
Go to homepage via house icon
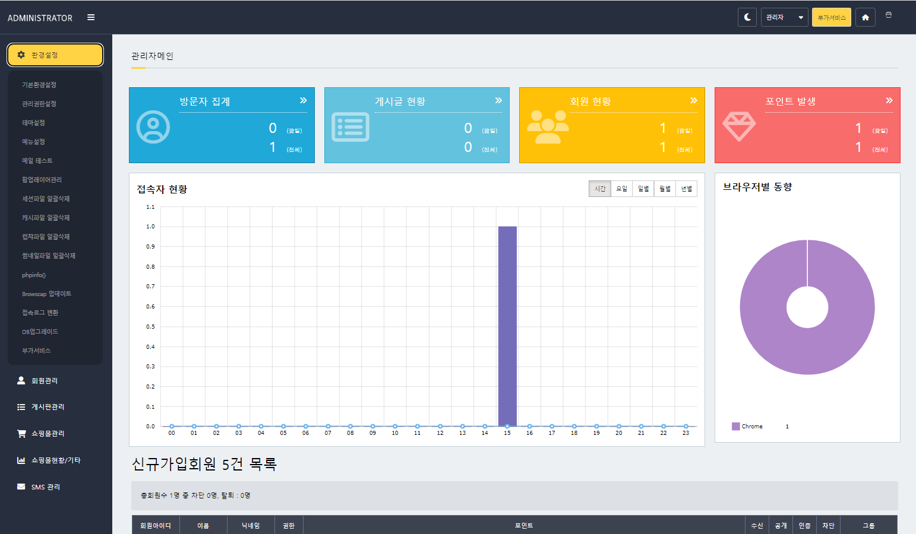pyautogui.click(x=865, y=17)
